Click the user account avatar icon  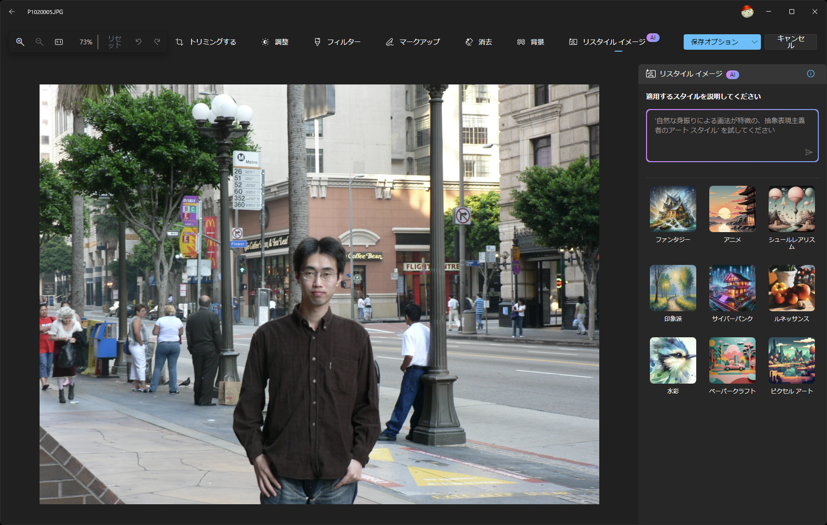click(x=747, y=12)
